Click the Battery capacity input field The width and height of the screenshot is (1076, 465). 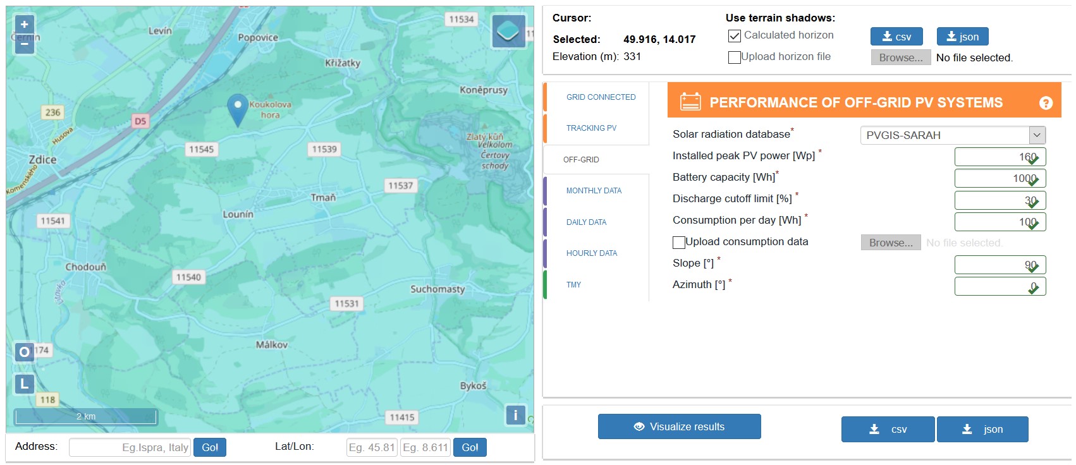pyautogui.click(x=999, y=178)
